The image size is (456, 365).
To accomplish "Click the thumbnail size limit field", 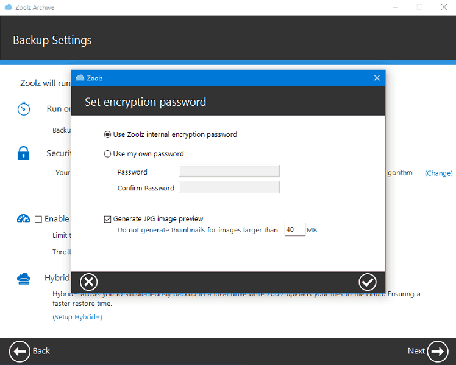I will [294, 229].
